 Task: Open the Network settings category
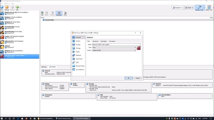(x=79, y=55)
